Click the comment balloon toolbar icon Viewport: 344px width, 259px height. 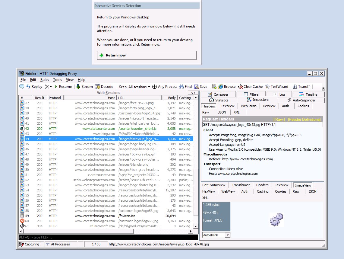[x=22, y=87]
